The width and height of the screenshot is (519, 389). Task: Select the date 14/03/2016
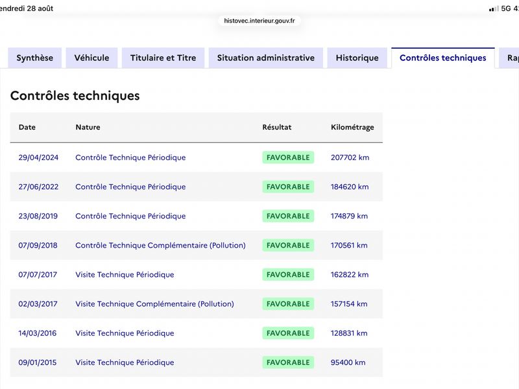[38, 333]
